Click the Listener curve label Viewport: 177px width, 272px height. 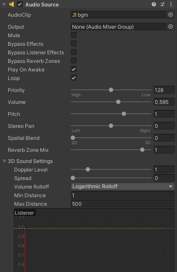click(24, 213)
